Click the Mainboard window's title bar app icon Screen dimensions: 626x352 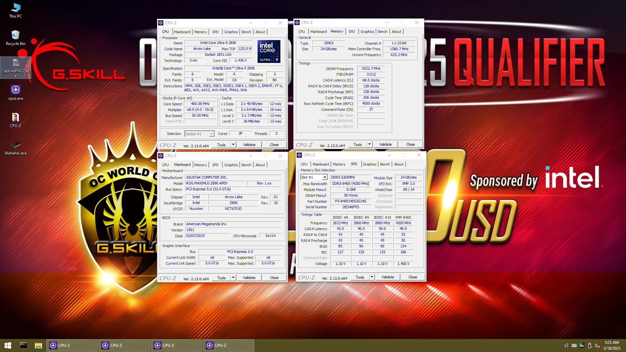(x=161, y=156)
